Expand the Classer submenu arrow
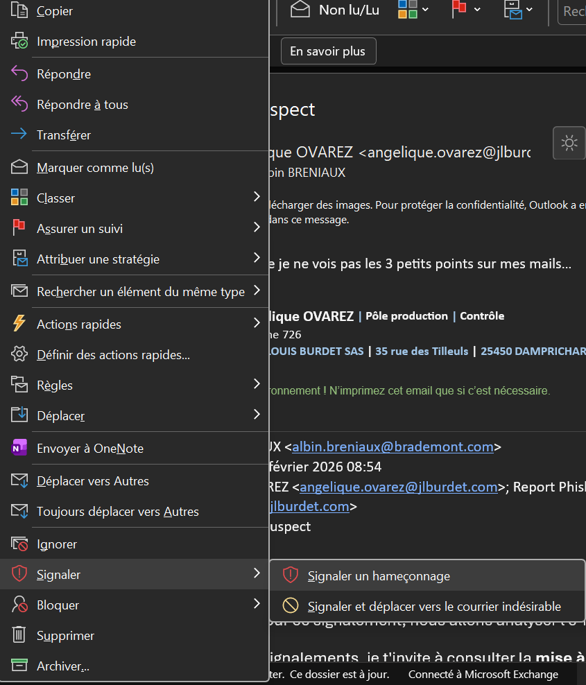The height and width of the screenshot is (685, 586). pos(257,197)
